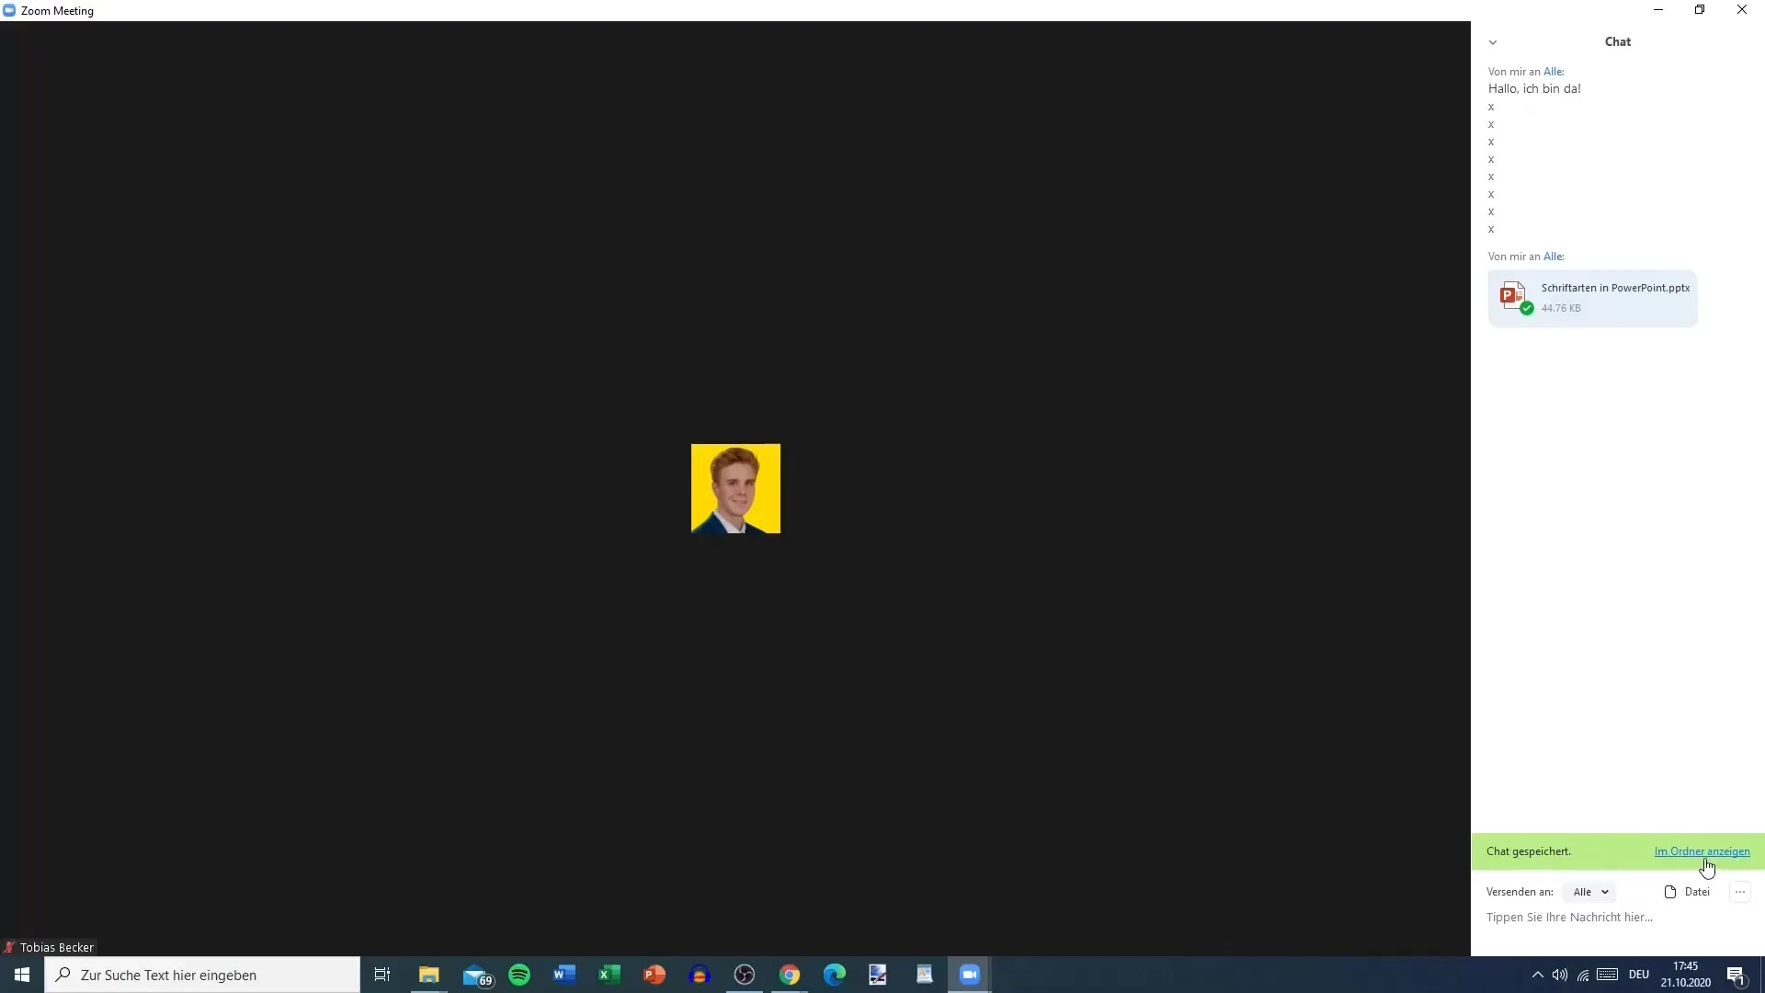Select Tobias Becker participant profile picture

coord(735,488)
